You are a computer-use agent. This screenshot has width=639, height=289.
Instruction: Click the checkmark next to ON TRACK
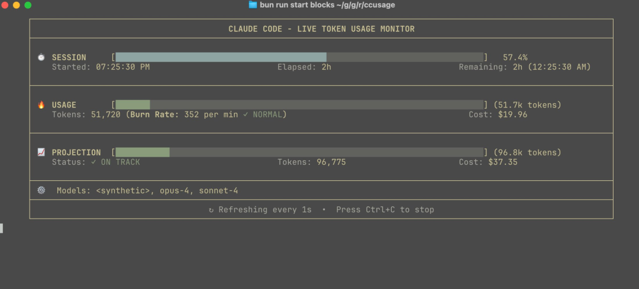(93, 162)
